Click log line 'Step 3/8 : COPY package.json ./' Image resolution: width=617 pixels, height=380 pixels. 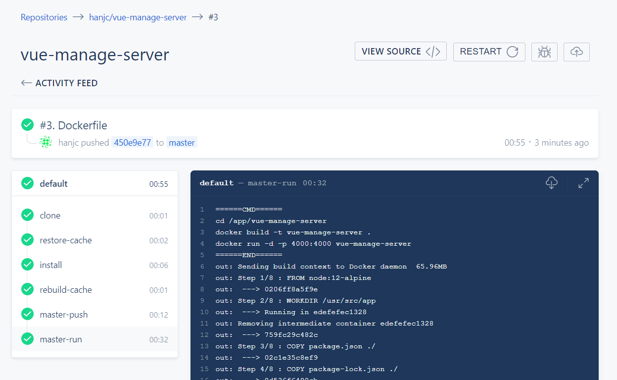(x=295, y=346)
